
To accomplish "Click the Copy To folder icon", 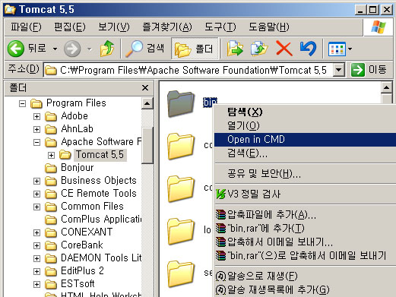I will coord(259,49).
